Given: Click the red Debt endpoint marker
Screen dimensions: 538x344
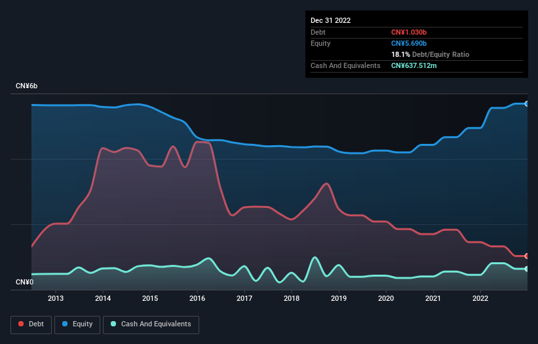Looking at the screenshot, I should 527,256.
